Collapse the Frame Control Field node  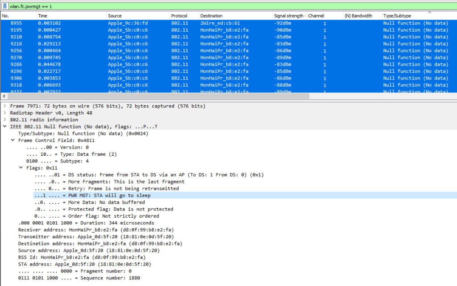[x=13, y=141]
